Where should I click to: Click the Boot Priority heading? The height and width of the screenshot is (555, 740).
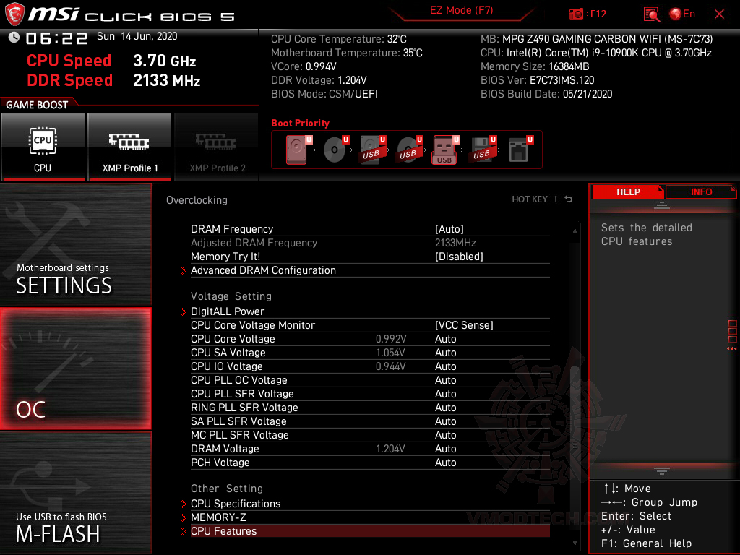pos(300,123)
